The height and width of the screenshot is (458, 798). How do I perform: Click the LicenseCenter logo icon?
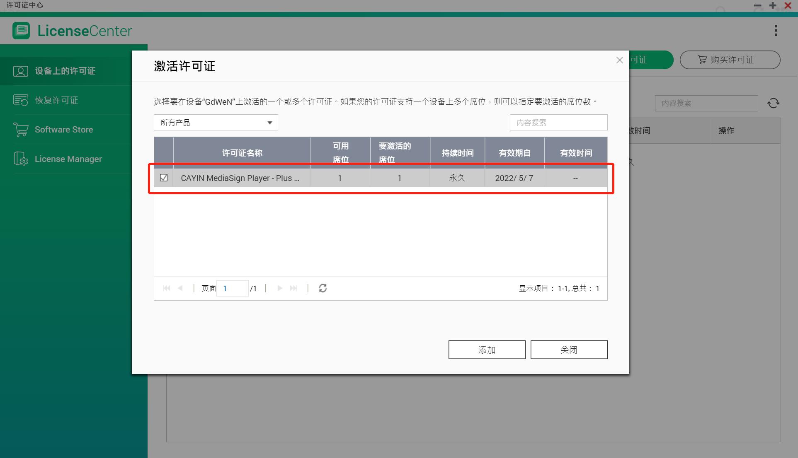21,30
